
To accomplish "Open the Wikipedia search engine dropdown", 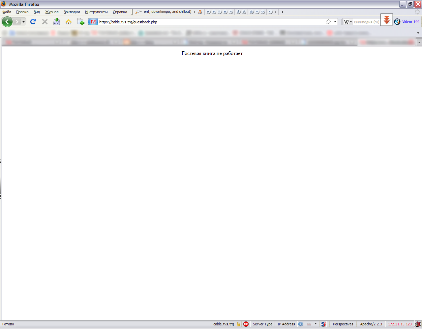I will point(348,22).
